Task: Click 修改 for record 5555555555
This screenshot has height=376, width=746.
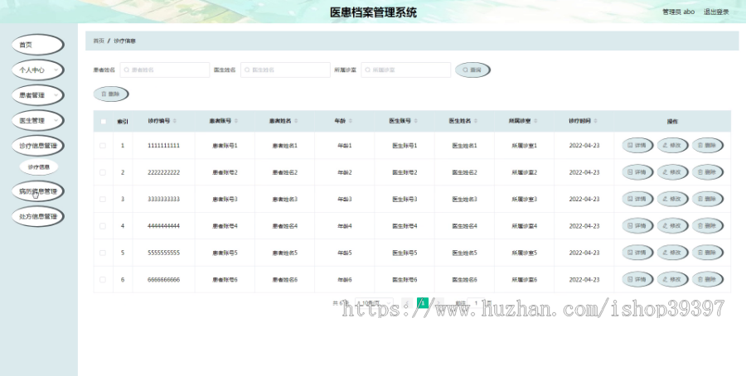Action: pyautogui.click(x=673, y=253)
